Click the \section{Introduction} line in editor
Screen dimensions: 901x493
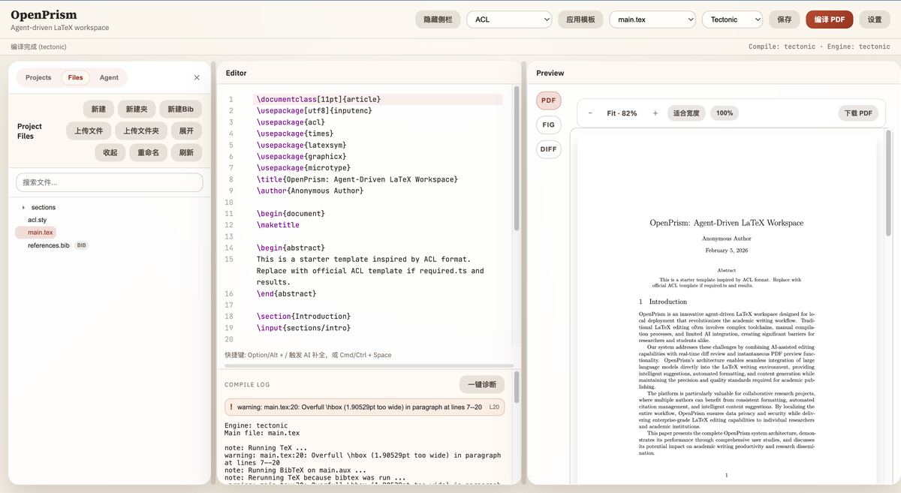303,317
